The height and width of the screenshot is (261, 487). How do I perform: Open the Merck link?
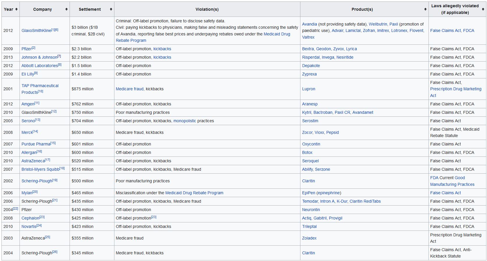[27, 132]
